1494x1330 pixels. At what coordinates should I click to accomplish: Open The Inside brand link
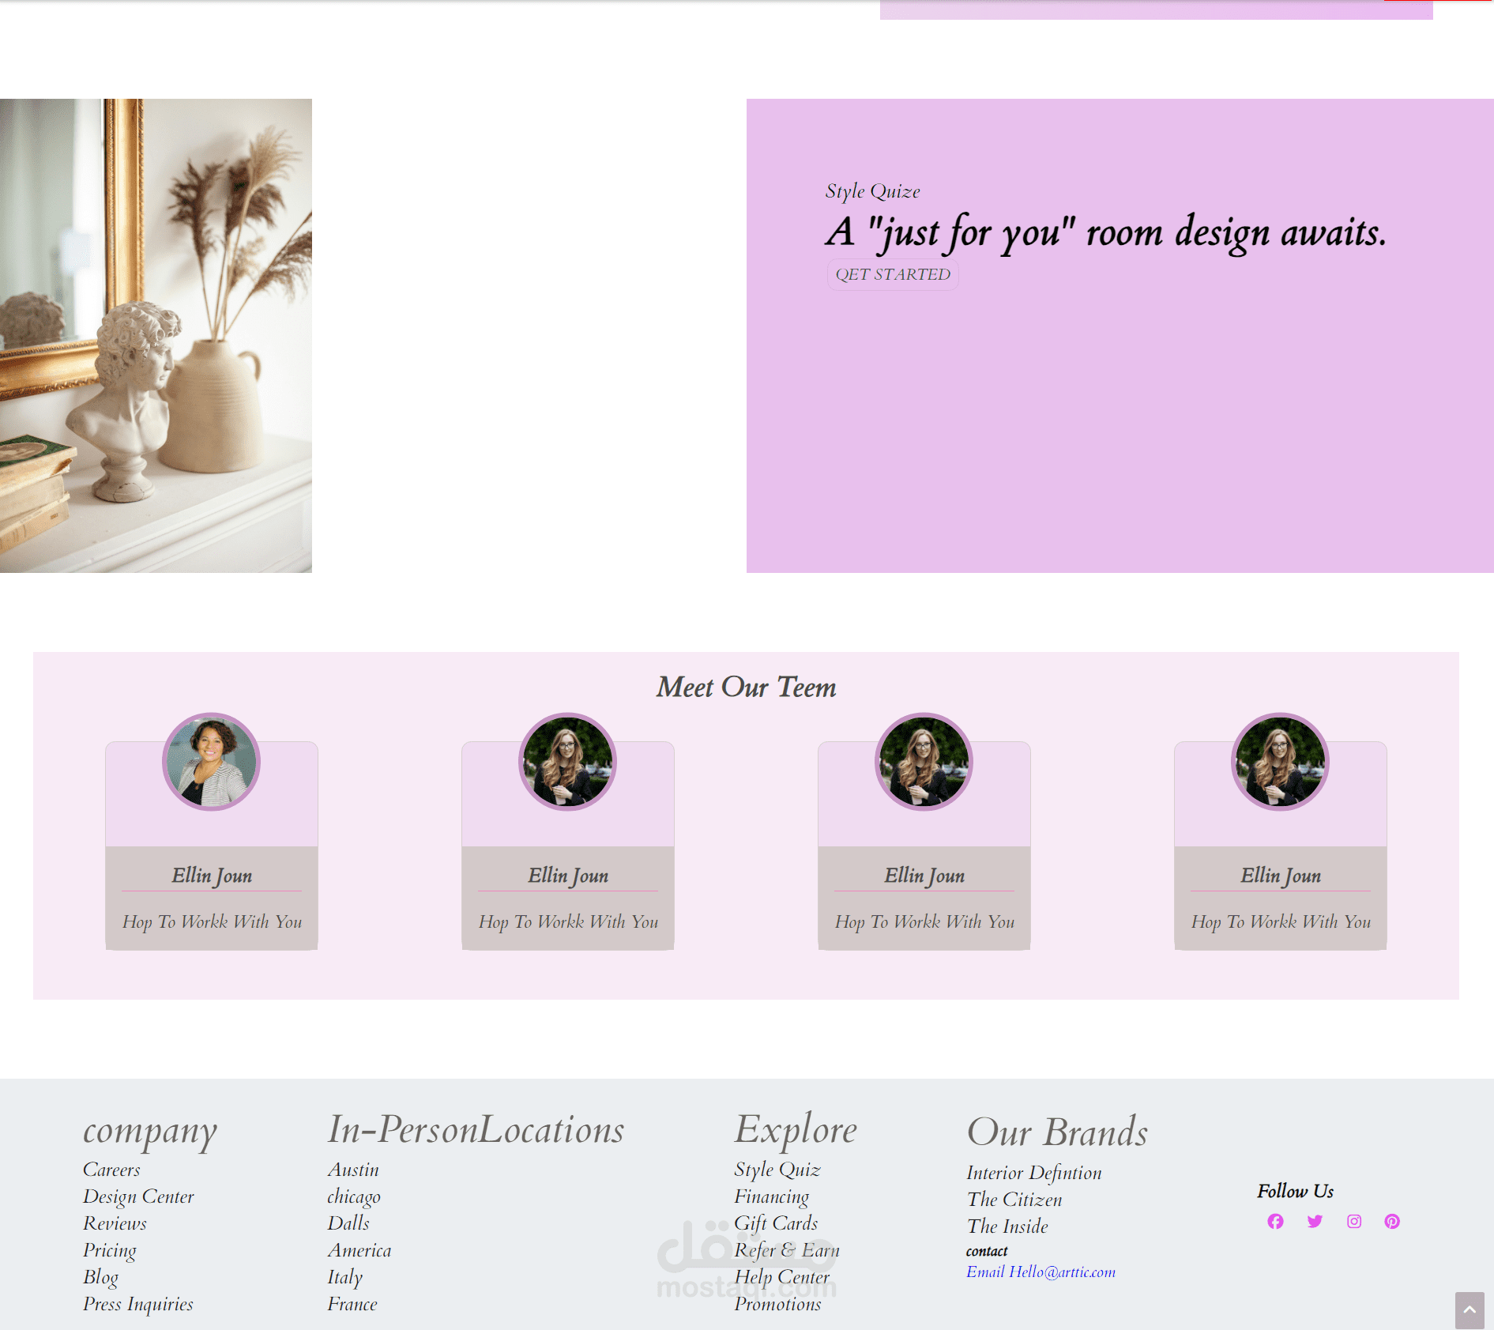(x=1007, y=1226)
